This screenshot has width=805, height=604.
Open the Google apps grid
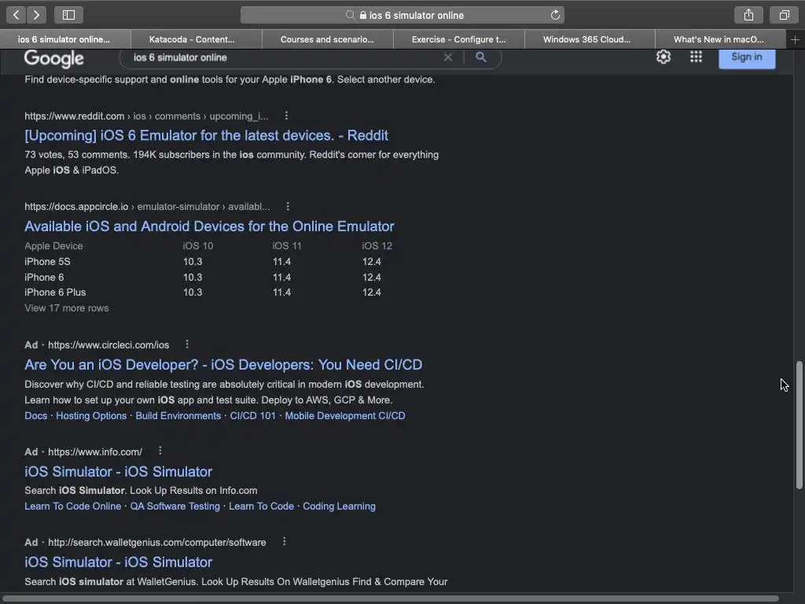click(696, 57)
